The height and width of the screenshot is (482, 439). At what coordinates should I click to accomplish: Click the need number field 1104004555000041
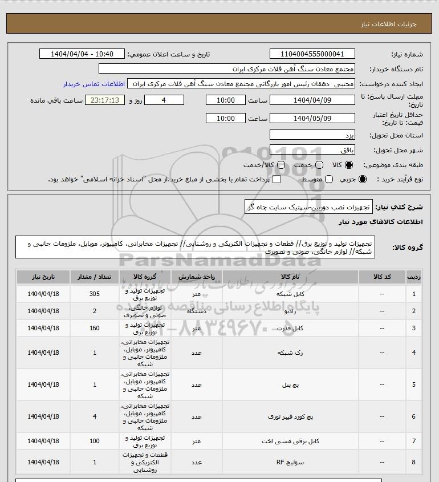click(x=312, y=54)
